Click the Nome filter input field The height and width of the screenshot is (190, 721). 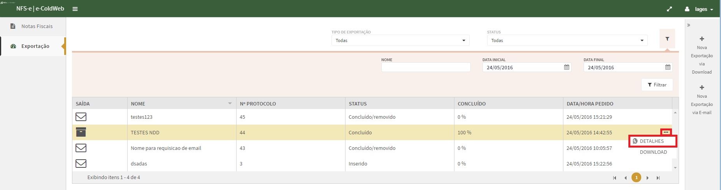pos(426,67)
